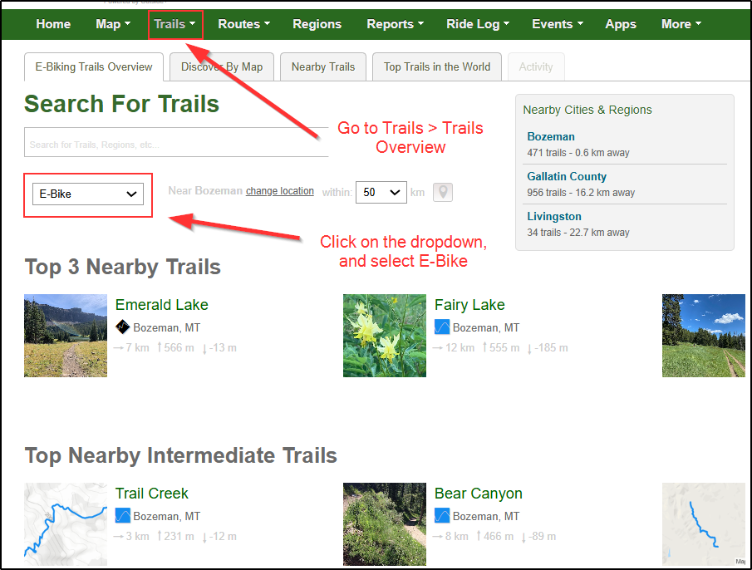Click '471 trails - 0.6 km away' text
The image size is (752, 570).
click(578, 153)
